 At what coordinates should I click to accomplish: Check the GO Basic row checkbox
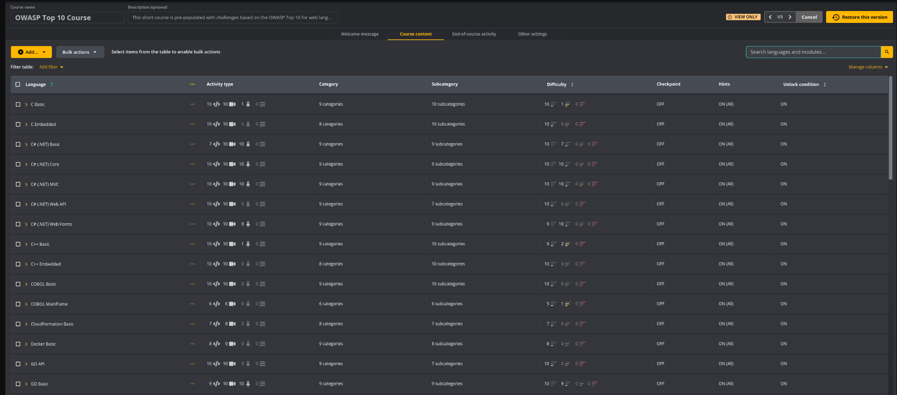[18, 384]
